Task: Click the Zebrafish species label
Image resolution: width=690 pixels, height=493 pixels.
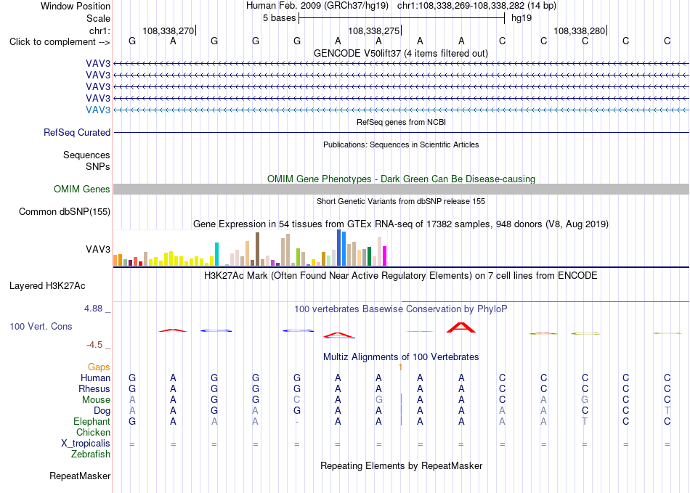Action: point(91,454)
